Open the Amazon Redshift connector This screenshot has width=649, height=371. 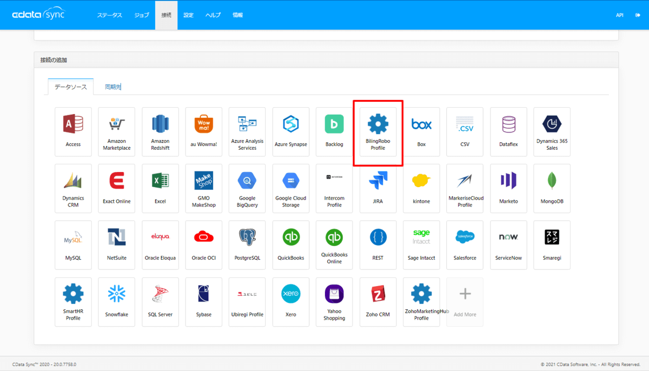click(x=160, y=131)
